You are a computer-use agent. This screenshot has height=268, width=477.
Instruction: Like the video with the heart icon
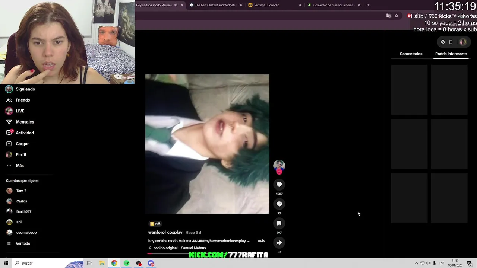coord(279,184)
